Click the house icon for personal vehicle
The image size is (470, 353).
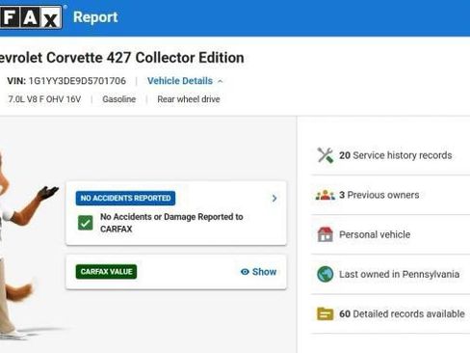point(325,234)
